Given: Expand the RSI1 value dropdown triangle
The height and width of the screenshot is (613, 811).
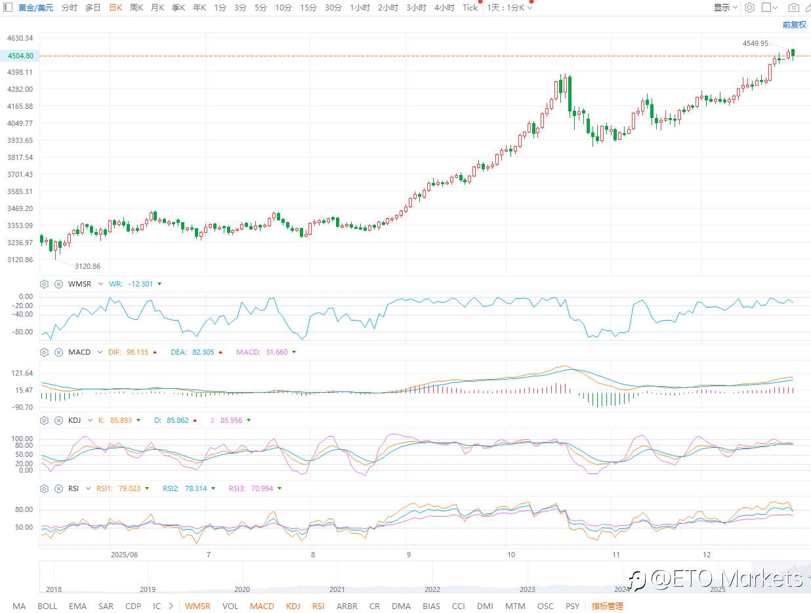Looking at the screenshot, I should pyautogui.click(x=148, y=488).
